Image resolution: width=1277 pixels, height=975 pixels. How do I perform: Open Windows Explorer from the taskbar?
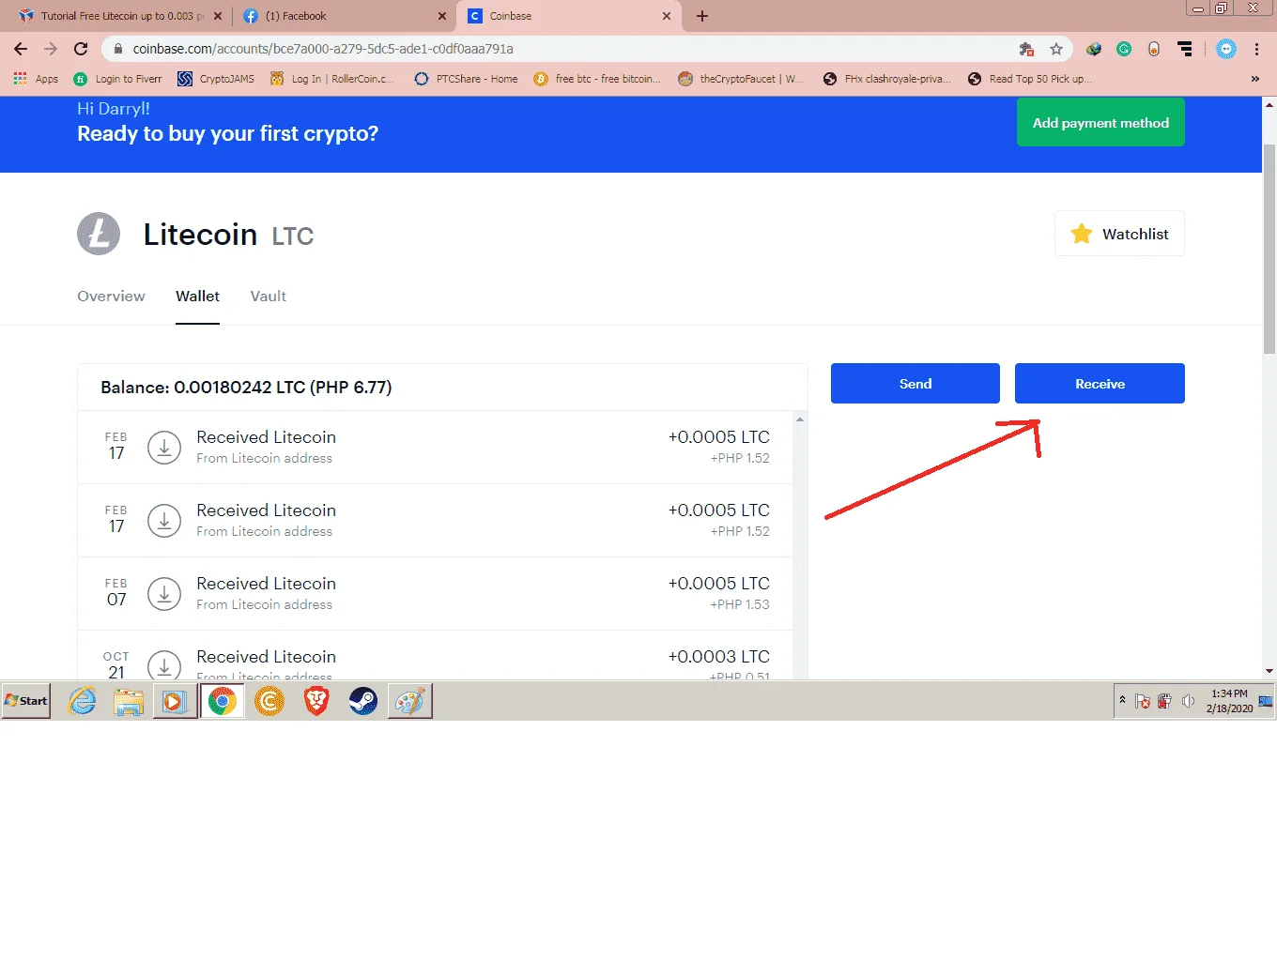click(129, 701)
